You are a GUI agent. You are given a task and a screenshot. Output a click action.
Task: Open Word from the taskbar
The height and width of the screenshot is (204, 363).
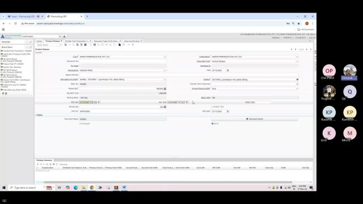tap(124, 188)
